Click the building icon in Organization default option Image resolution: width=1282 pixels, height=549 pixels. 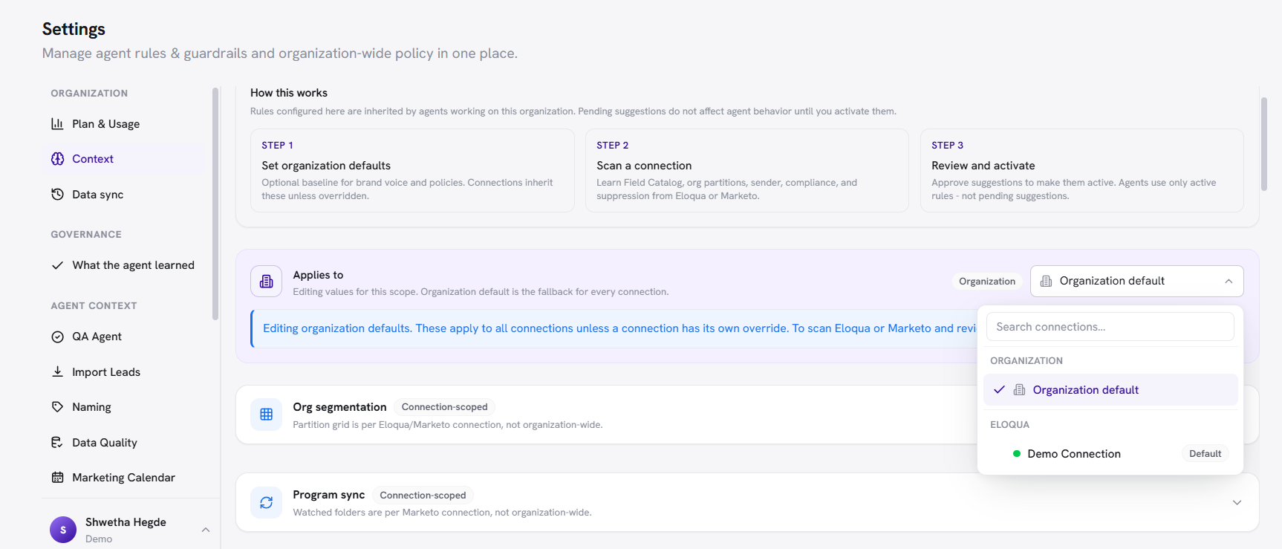tap(1020, 390)
